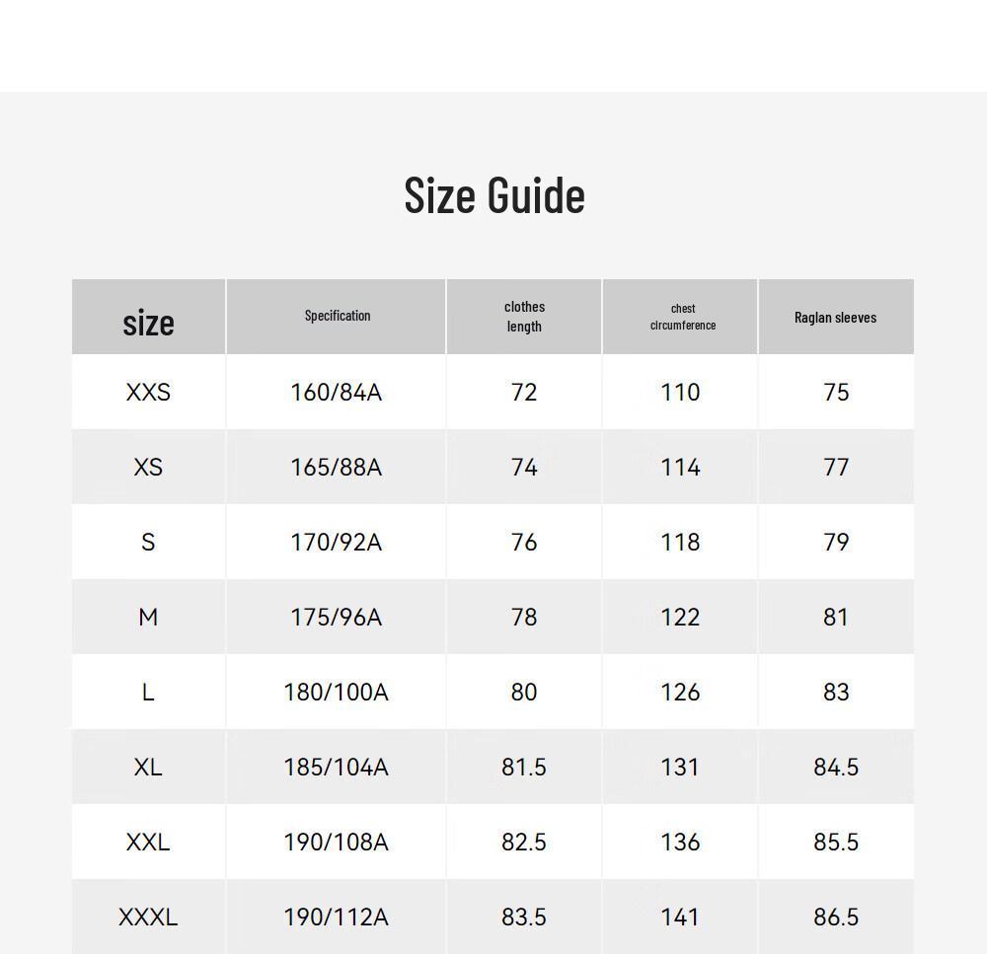
Task: Select Raglan sleeves value 85.5
Action: click(836, 842)
